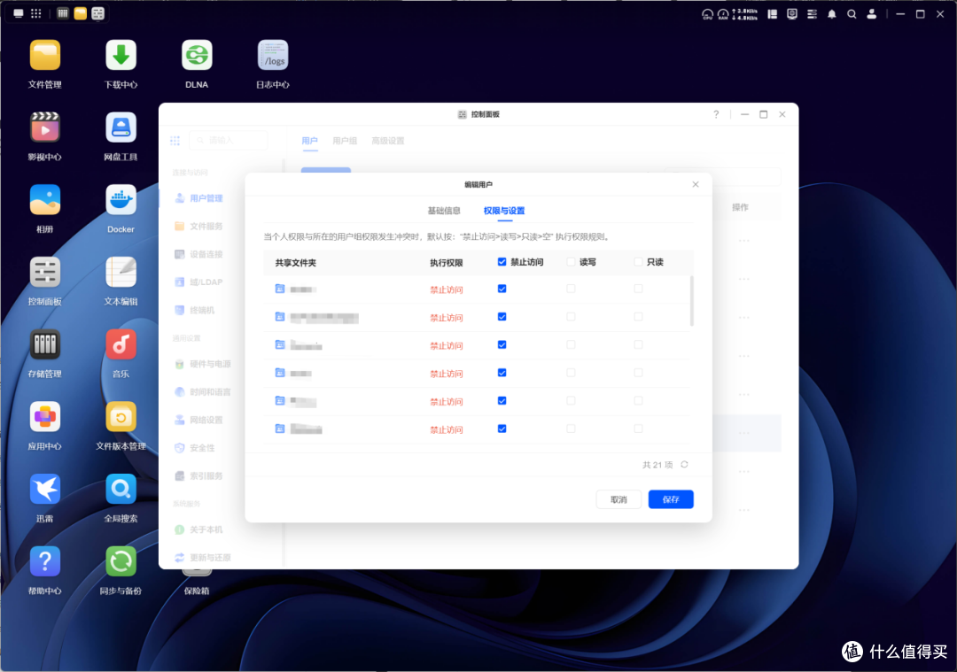The height and width of the screenshot is (672, 957).
Task: Open 应用中心 app center
Action: click(x=44, y=417)
